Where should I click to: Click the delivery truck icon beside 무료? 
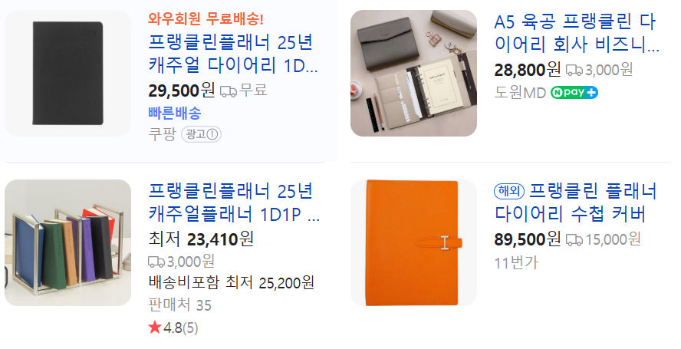pos(229,91)
